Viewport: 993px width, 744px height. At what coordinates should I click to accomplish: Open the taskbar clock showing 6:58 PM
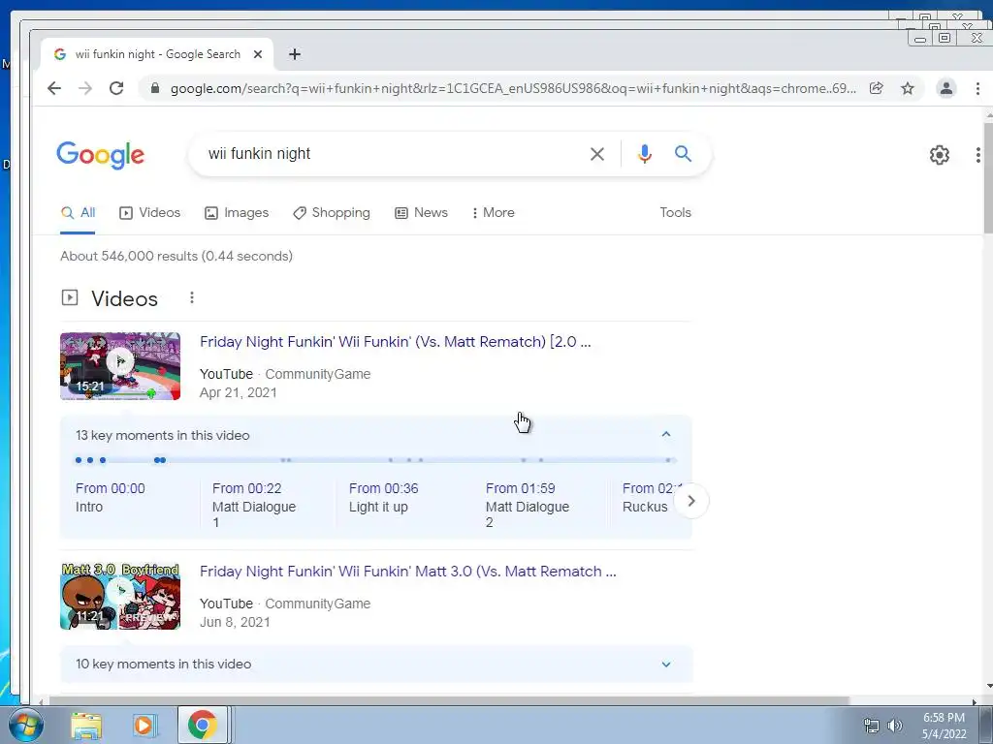pyautogui.click(x=944, y=726)
